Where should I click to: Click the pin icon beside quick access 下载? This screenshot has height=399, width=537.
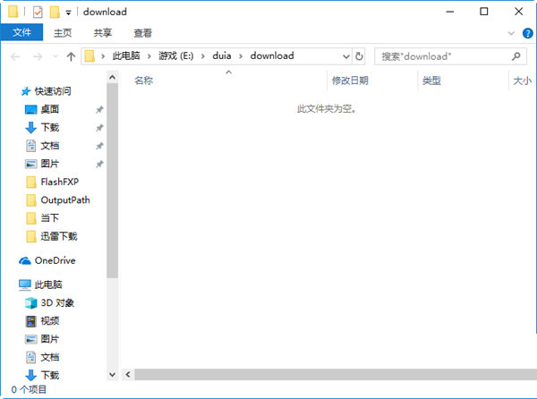point(99,128)
